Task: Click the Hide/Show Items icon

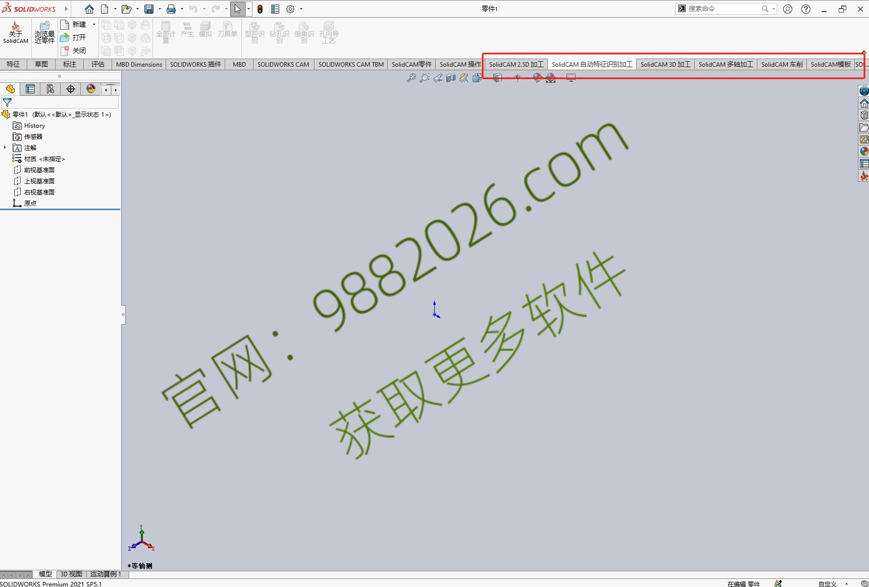Action: pos(517,78)
